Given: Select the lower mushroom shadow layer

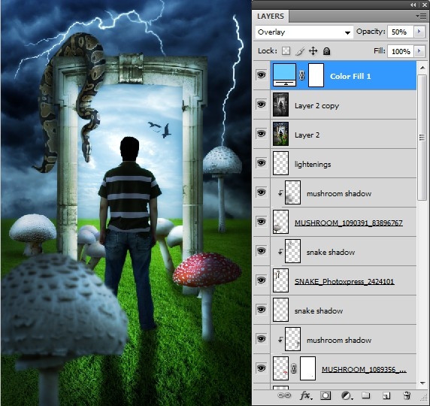Looking at the screenshot, I should [x=343, y=339].
